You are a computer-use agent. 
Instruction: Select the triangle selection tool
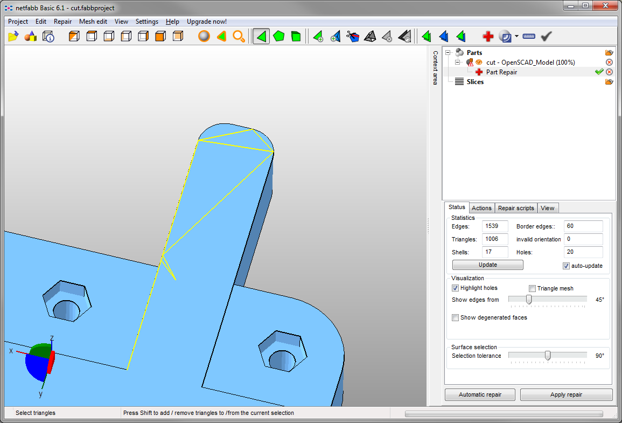(261, 37)
